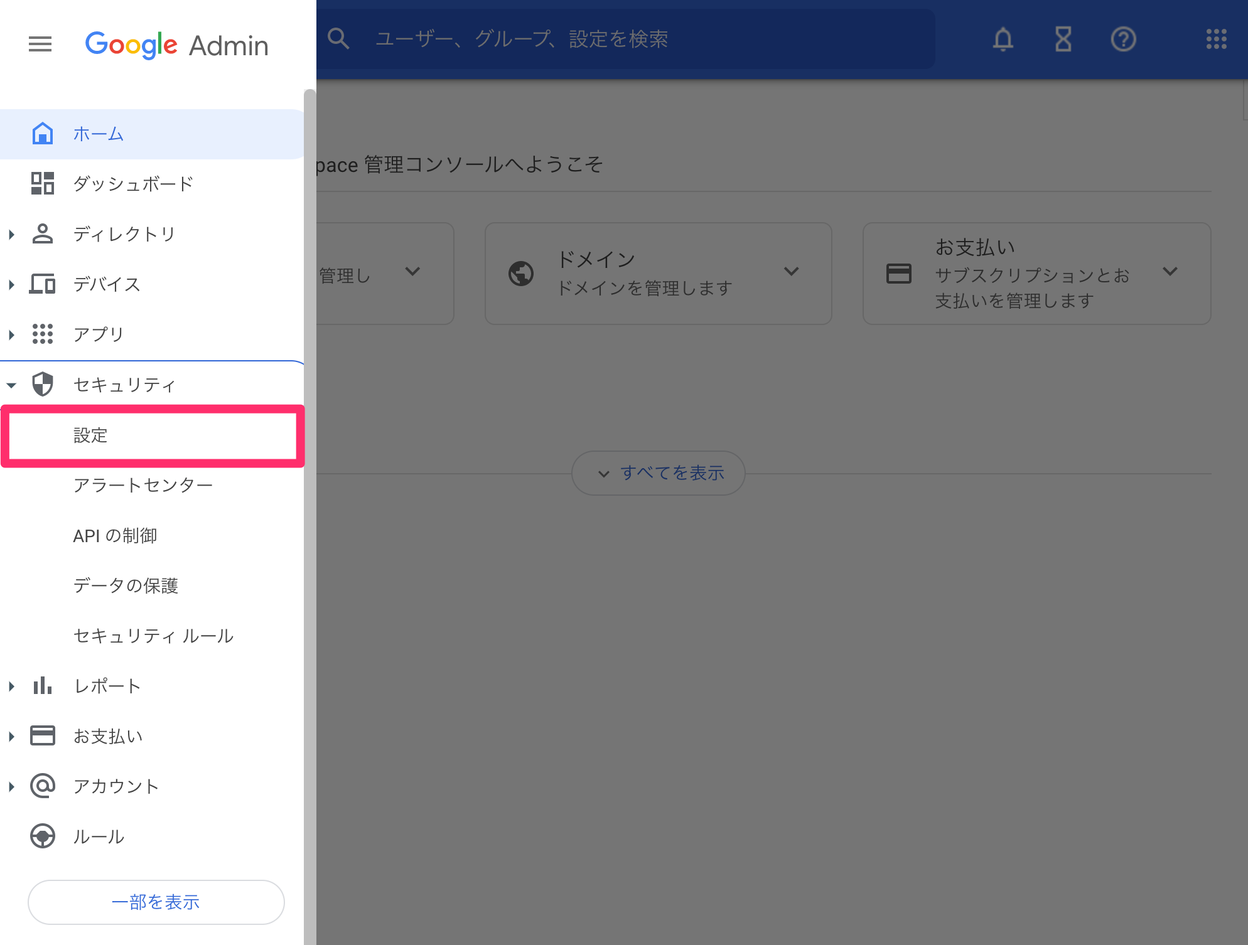The width and height of the screenshot is (1248, 945).
Task: Expand the ディレクトリ tree arrow
Action: click(11, 234)
